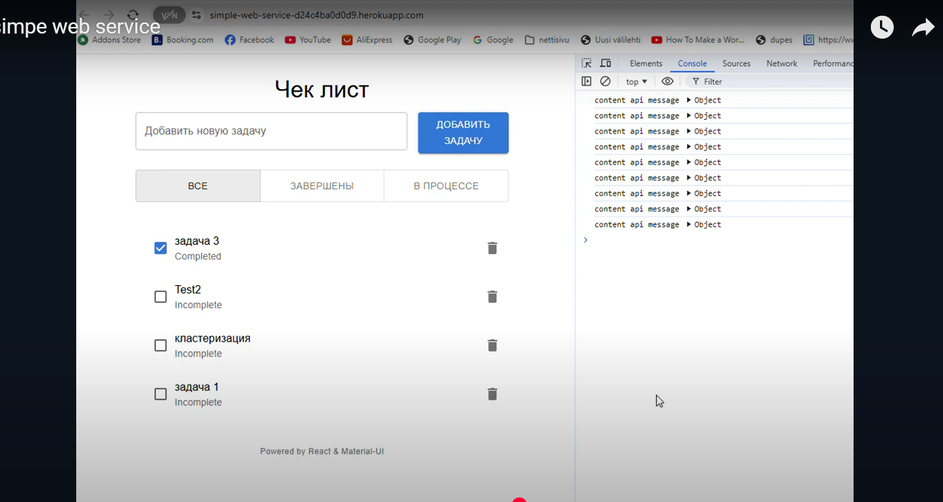The image size is (943, 502).
Task: Click the eye icon to create live expression
Action: (x=667, y=81)
